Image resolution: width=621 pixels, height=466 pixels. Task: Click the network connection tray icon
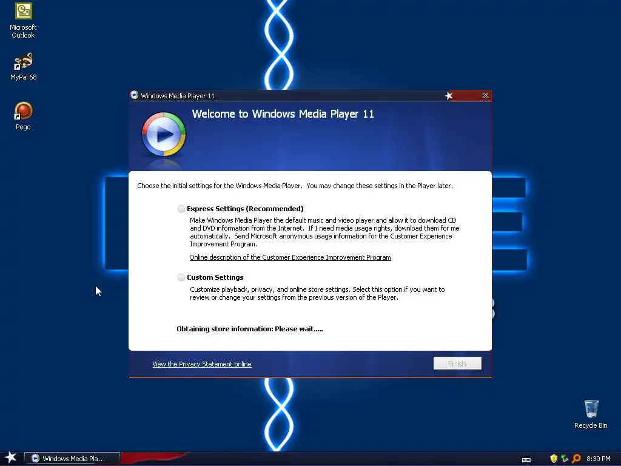pyautogui.click(x=565, y=459)
